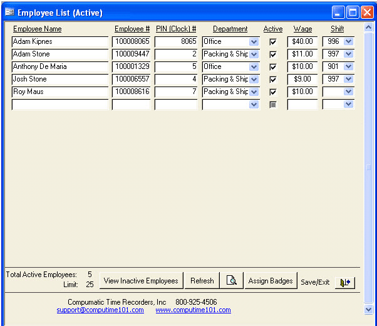Image resolution: width=377 pixels, height=326 pixels.
Task: Click the scrollbar up arrow
Action: click(369, 27)
